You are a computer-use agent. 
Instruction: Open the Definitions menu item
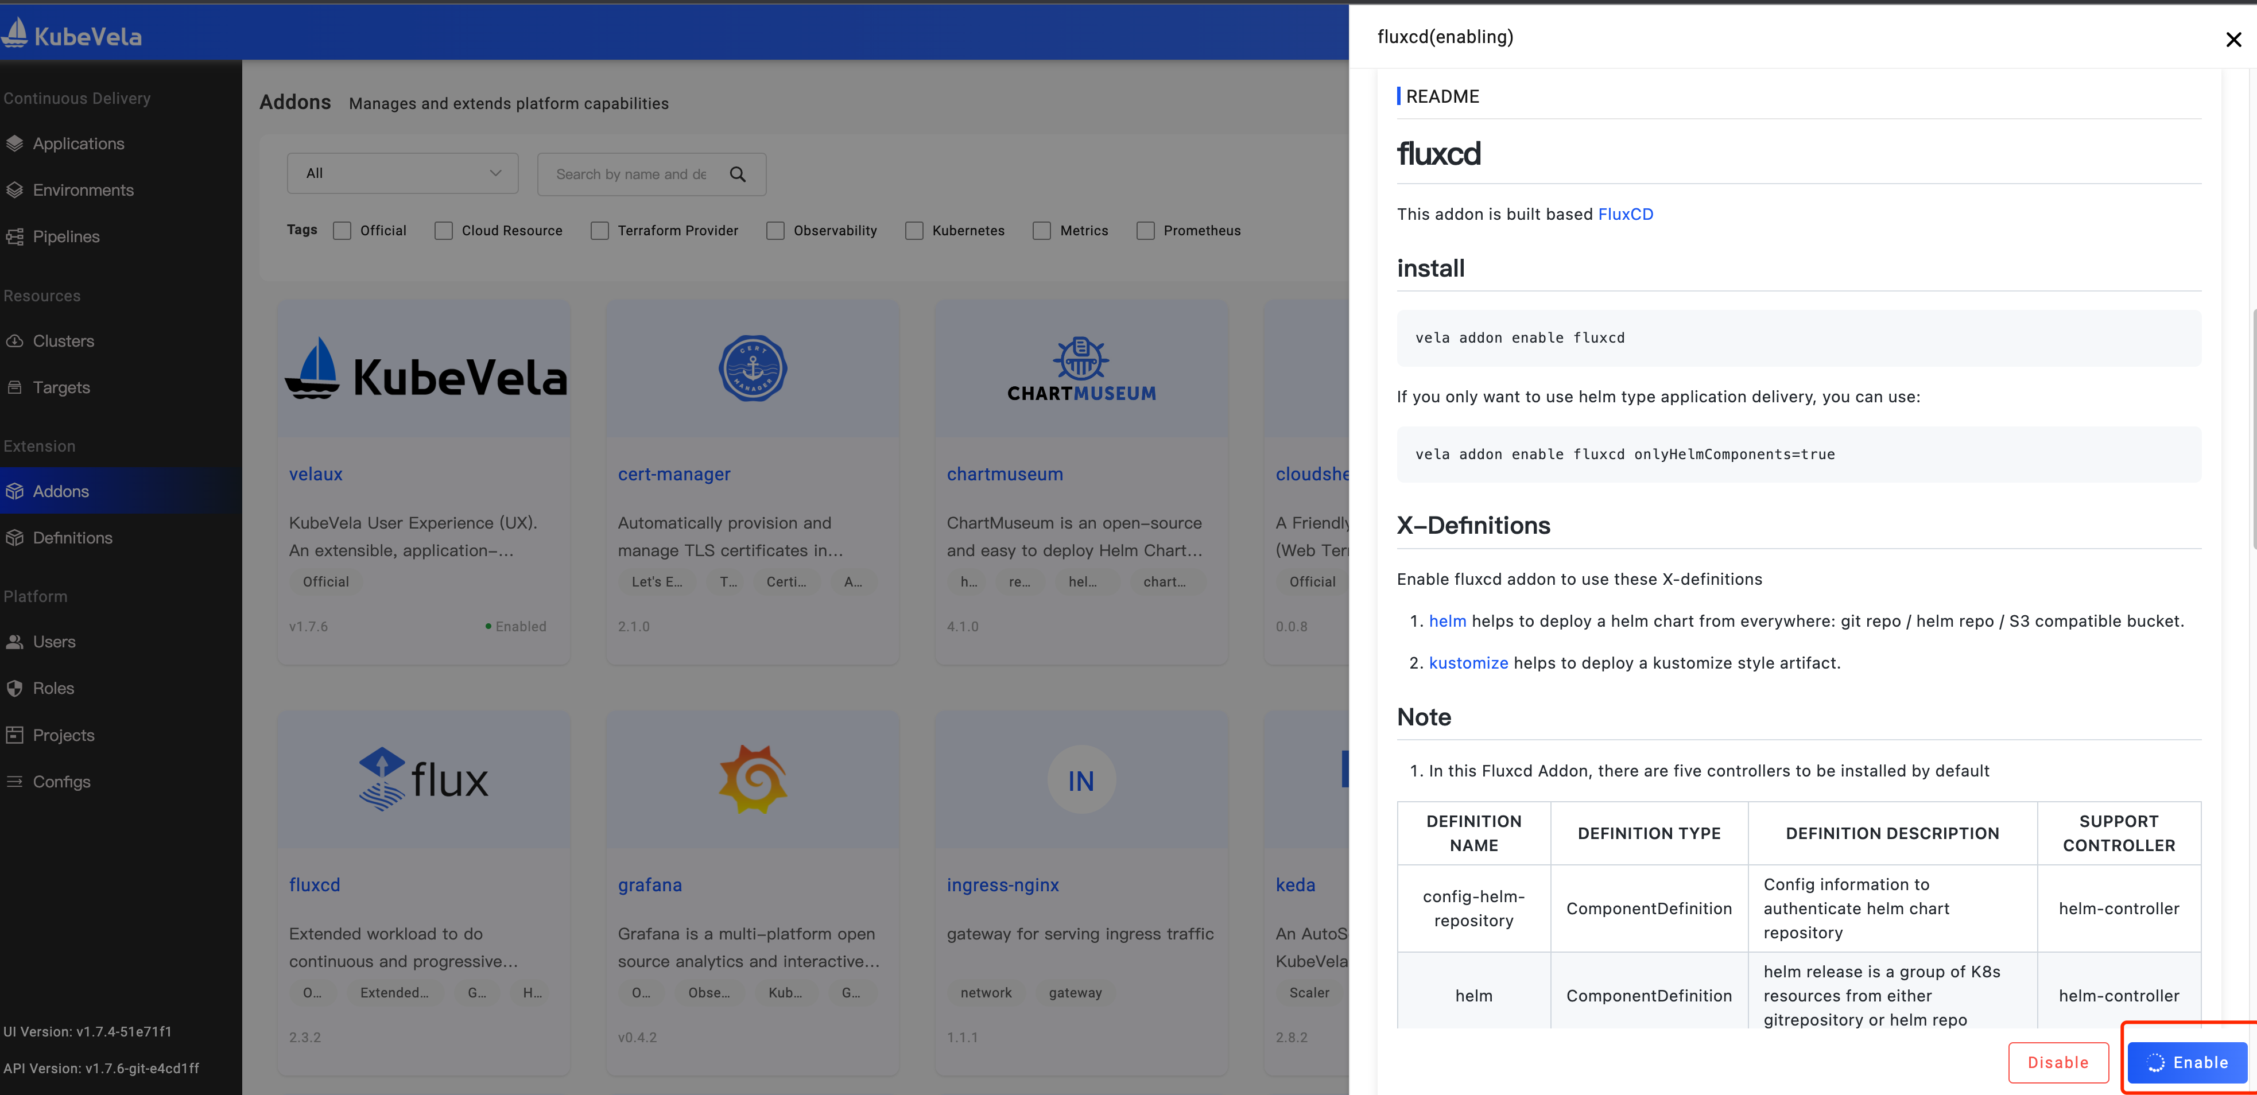(x=72, y=537)
